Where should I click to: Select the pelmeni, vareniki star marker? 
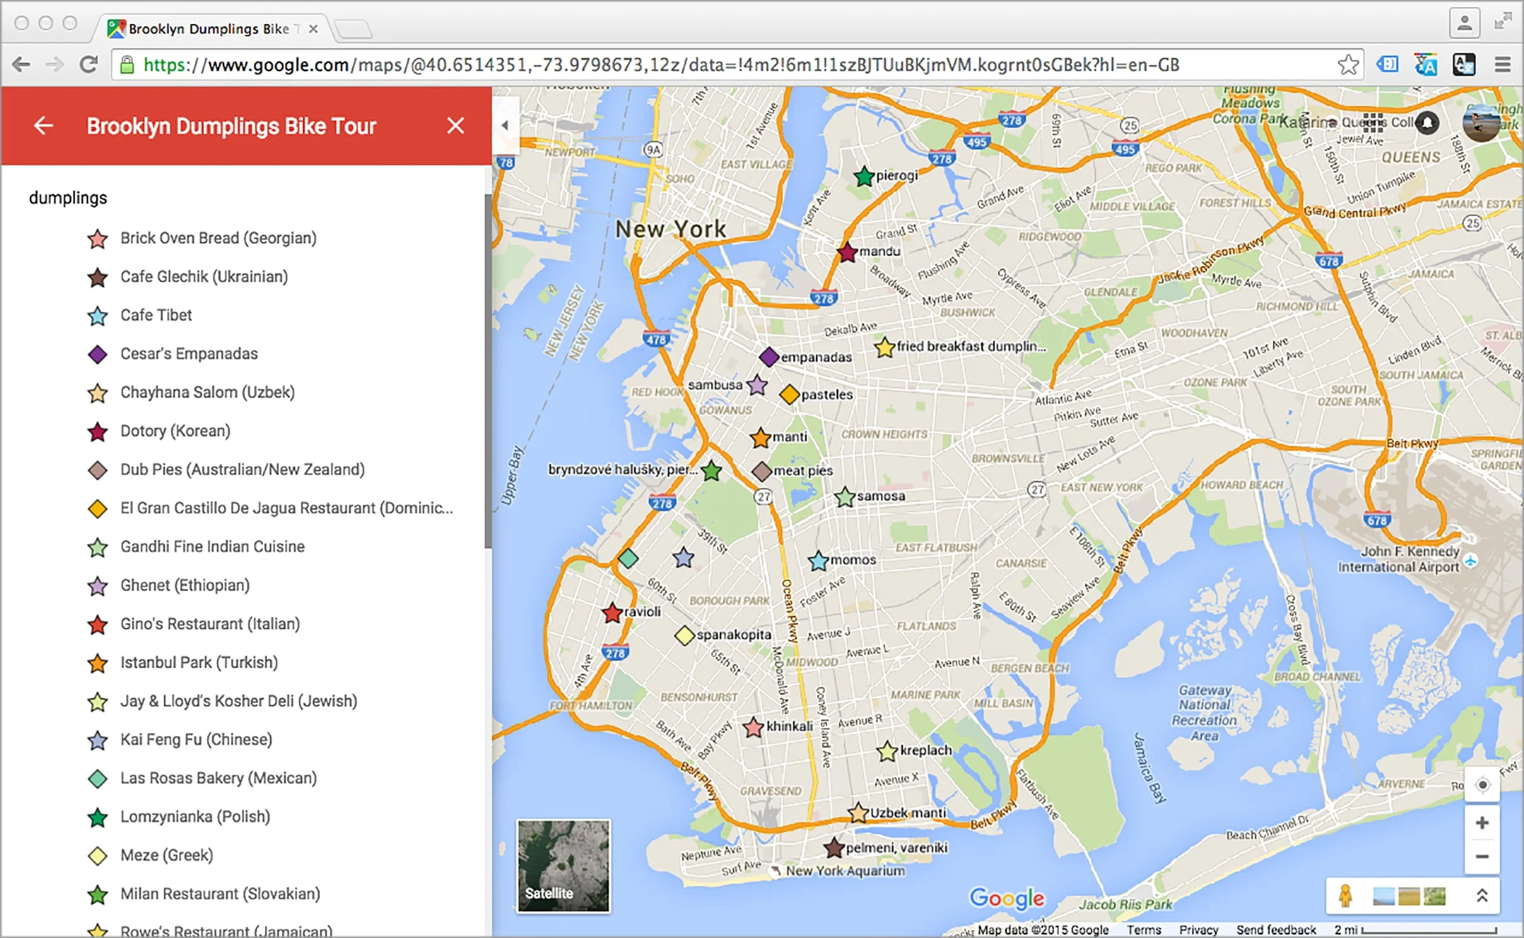834,847
